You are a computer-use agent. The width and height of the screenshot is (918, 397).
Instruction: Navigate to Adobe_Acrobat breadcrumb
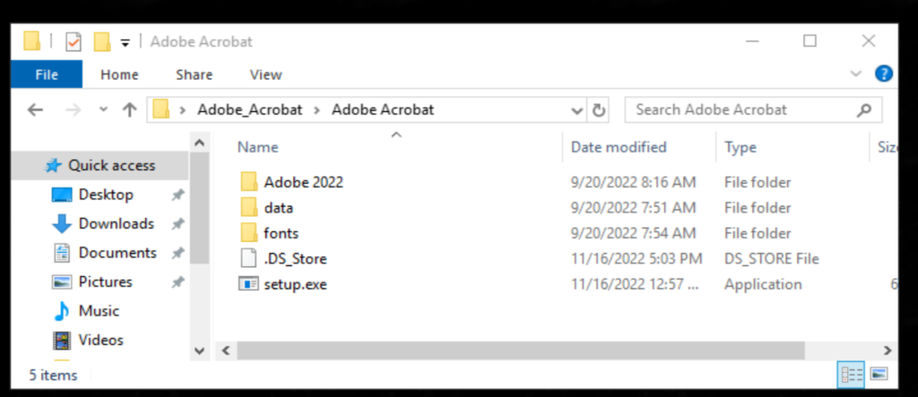250,110
